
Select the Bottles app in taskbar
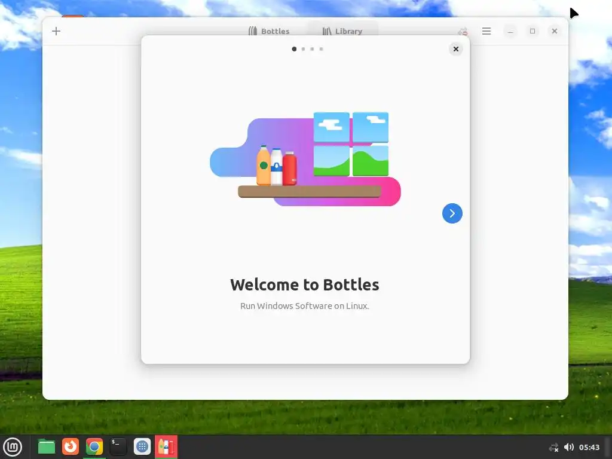(166, 446)
